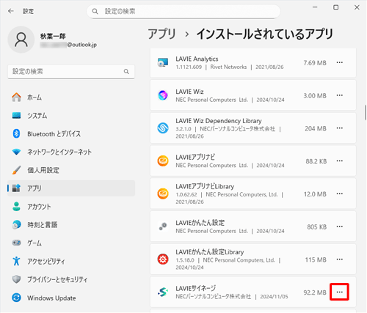This screenshot has width=367, height=313.
Task: Maximize the Settings window
Action: tap(336, 7)
